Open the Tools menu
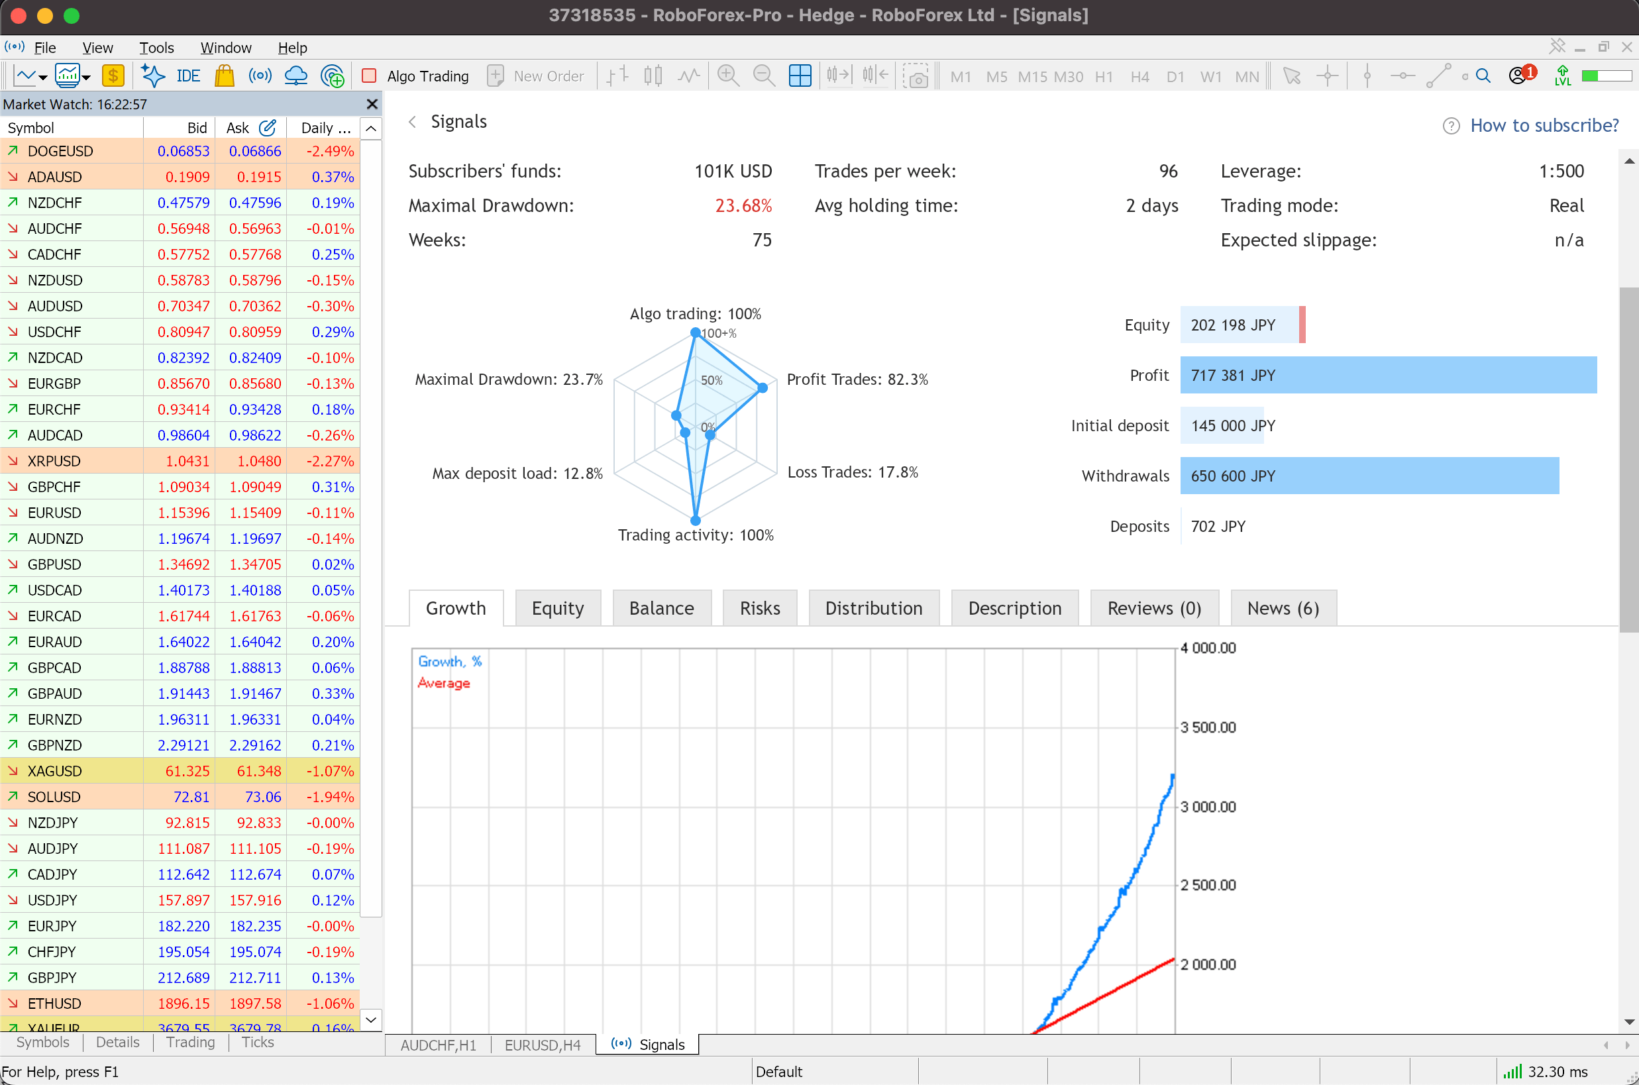 (156, 48)
